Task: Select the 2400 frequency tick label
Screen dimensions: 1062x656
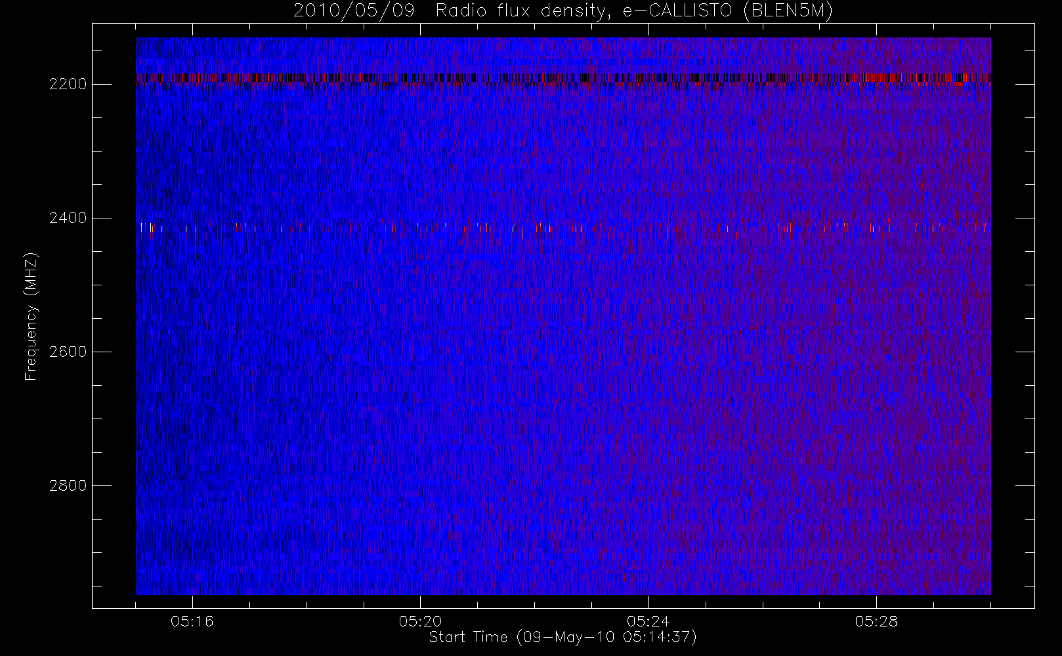Action: 68,218
